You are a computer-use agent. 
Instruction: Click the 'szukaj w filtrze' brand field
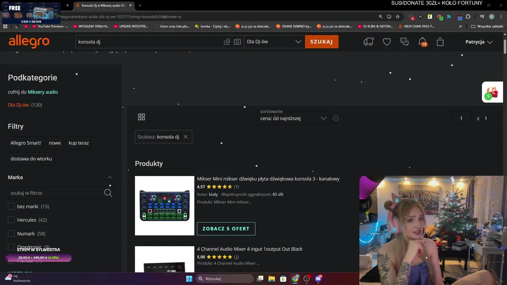(55, 193)
